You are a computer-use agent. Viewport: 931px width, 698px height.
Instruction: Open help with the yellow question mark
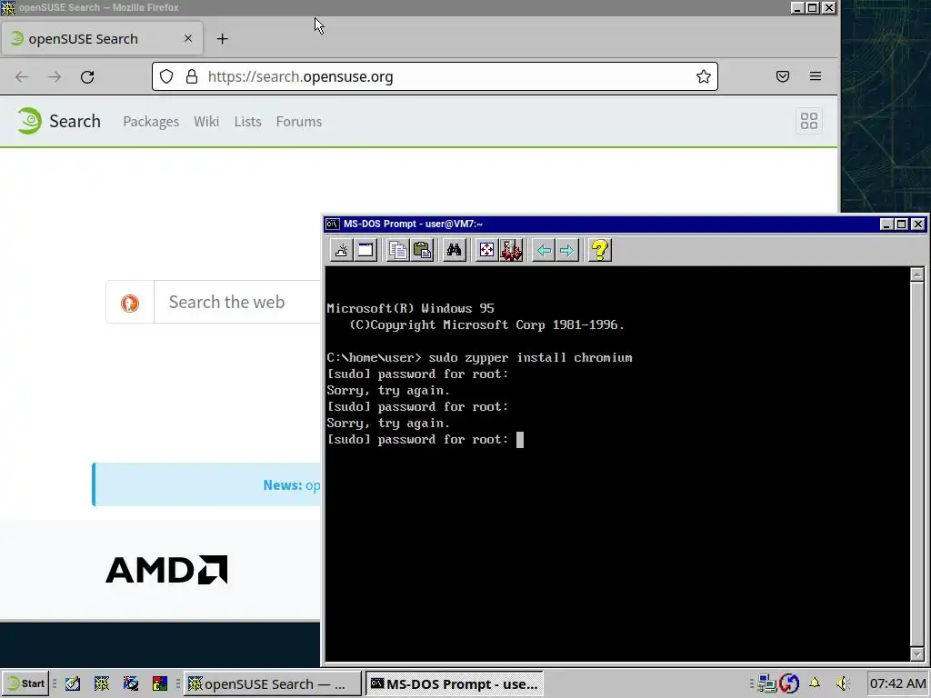pyautogui.click(x=600, y=250)
